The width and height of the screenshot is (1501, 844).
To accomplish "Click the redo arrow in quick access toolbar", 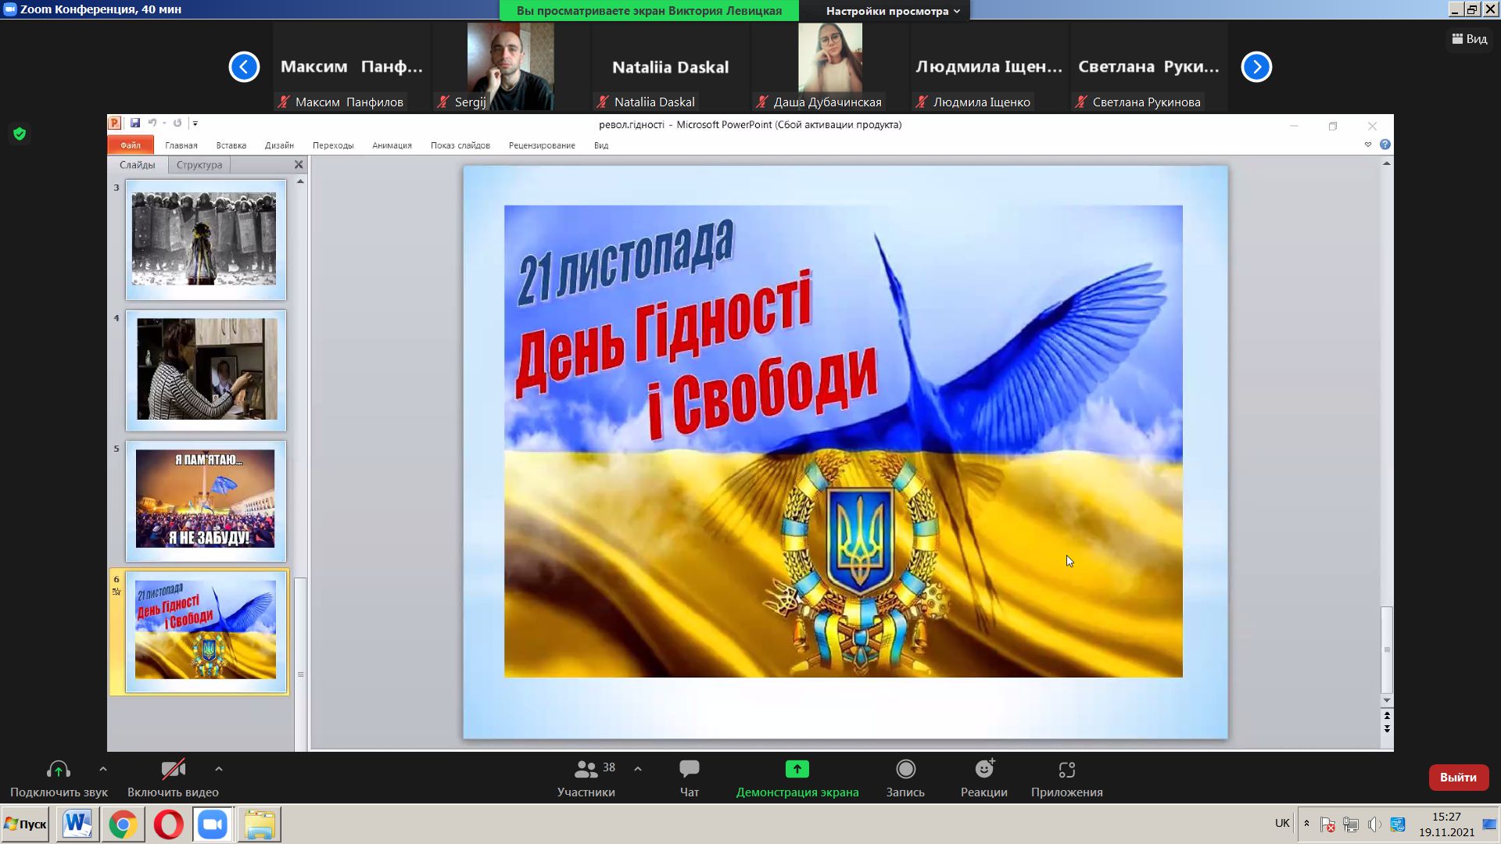I will click(x=177, y=123).
